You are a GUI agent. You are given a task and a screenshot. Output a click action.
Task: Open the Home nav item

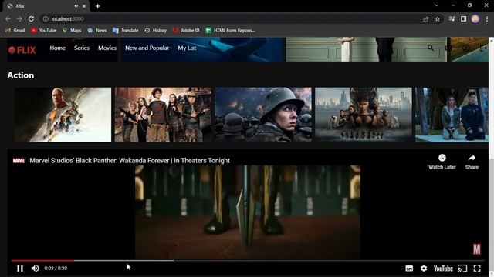click(58, 48)
